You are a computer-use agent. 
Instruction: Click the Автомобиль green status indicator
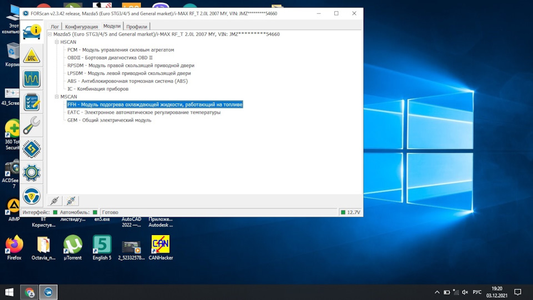pos(95,212)
